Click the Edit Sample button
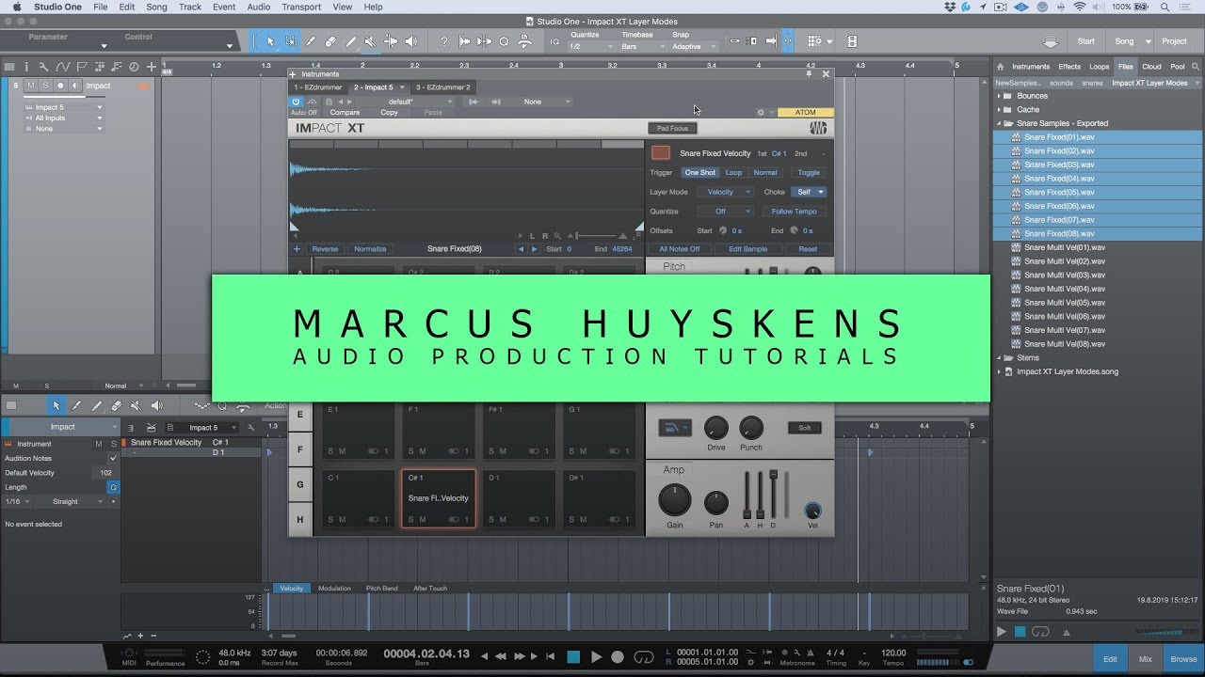The width and height of the screenshot is (1205, 677). pyautogui.click(x=748, y=249)
